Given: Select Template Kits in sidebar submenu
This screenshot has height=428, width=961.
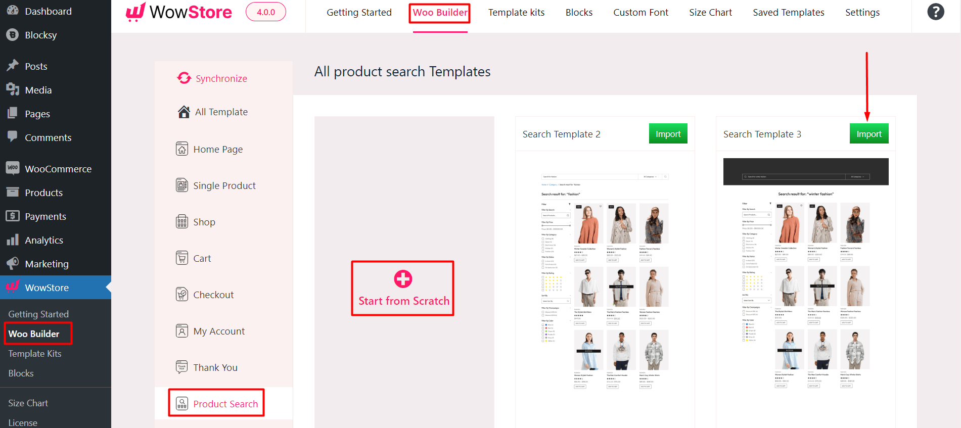Looking at the screenshot, I should (x=35, y=354).
